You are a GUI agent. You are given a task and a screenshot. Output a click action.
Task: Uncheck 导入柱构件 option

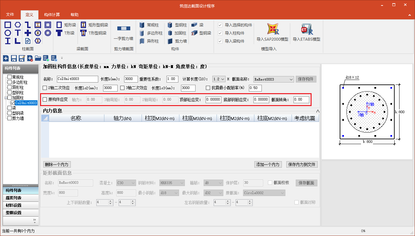(220, 33)
